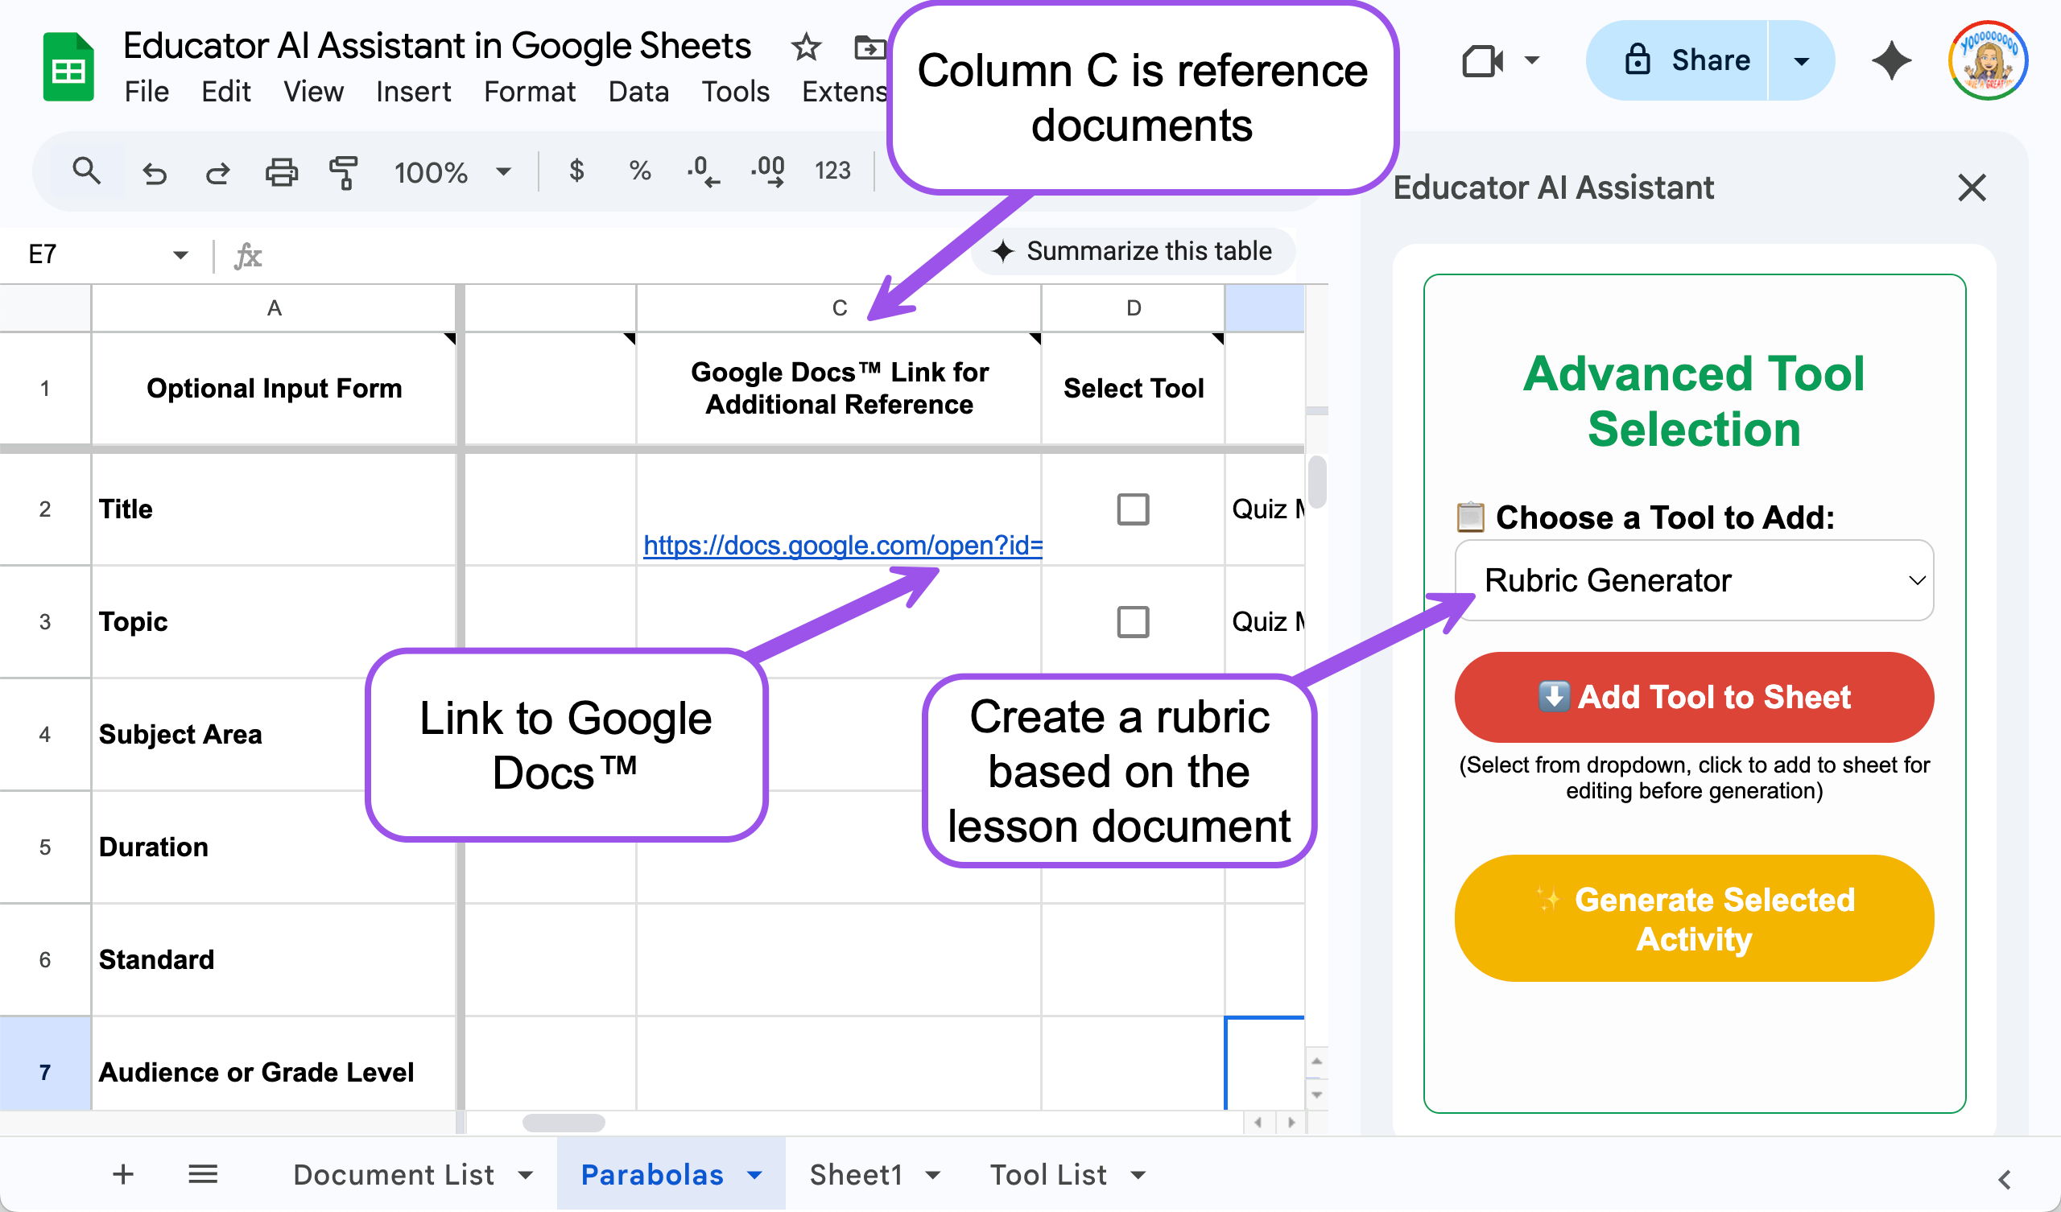2061x1212 pixels.
Task: Click Generate Selected Activity button
Action: click(x=1694, y=918)
